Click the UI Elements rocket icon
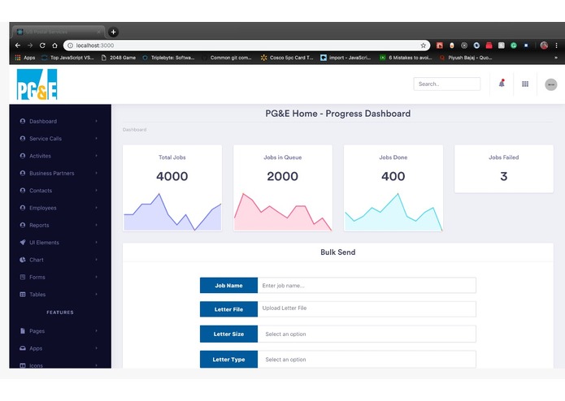The height and width of the screenshot is (401, 565). 23,243
